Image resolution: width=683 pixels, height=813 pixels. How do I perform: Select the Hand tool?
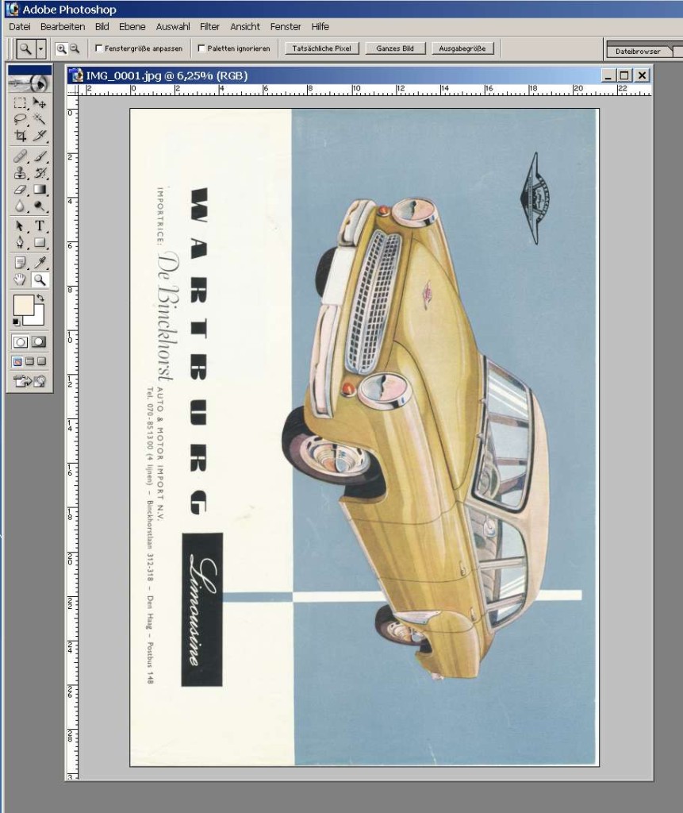20,280
